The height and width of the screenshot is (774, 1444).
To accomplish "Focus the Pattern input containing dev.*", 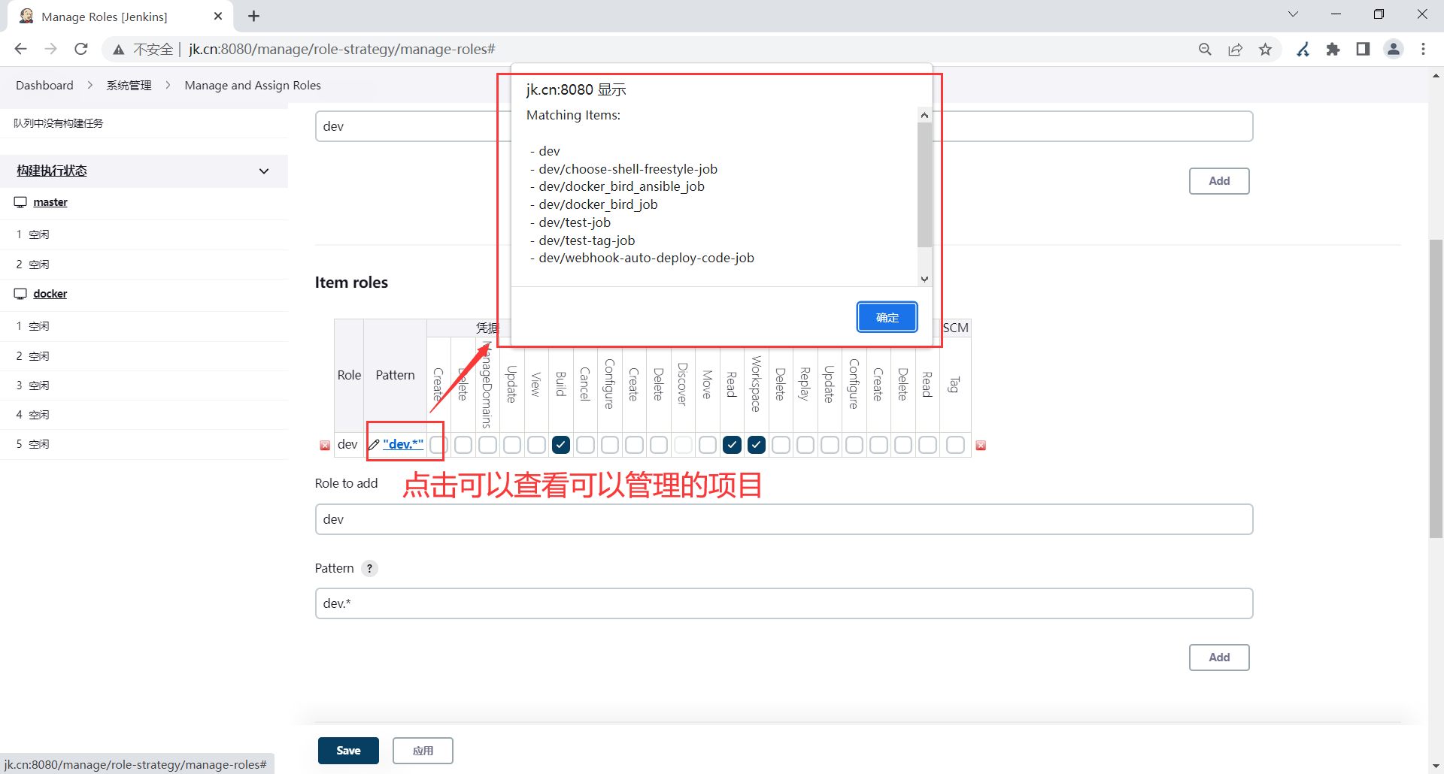I will click(784, 603).
